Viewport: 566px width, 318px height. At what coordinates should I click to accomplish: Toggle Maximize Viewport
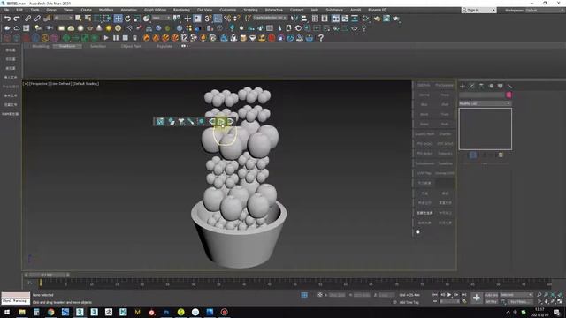click(560, 301)
